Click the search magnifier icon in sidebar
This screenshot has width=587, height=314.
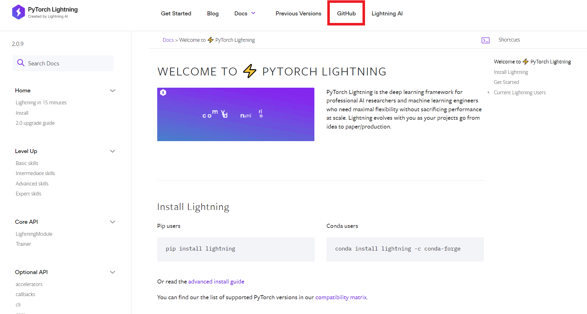tap(21, 63)
